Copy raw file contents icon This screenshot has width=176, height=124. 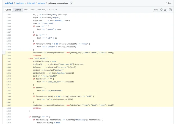(x=161, y=10)
